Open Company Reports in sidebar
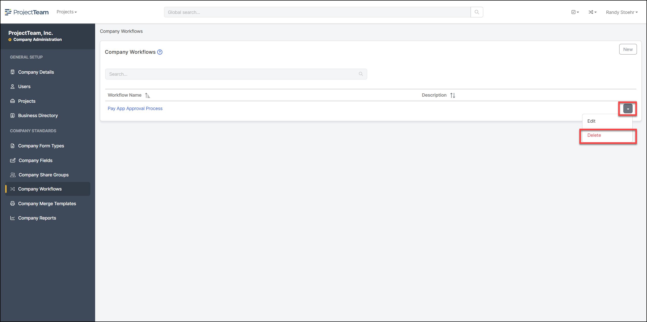Viewport: 647px width, 322px height. [37, 218]
